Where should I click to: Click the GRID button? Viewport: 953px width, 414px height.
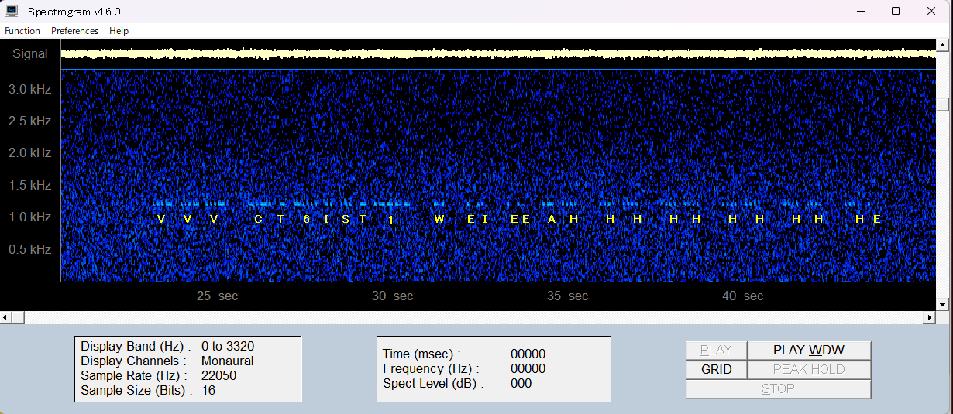[717, 370]
